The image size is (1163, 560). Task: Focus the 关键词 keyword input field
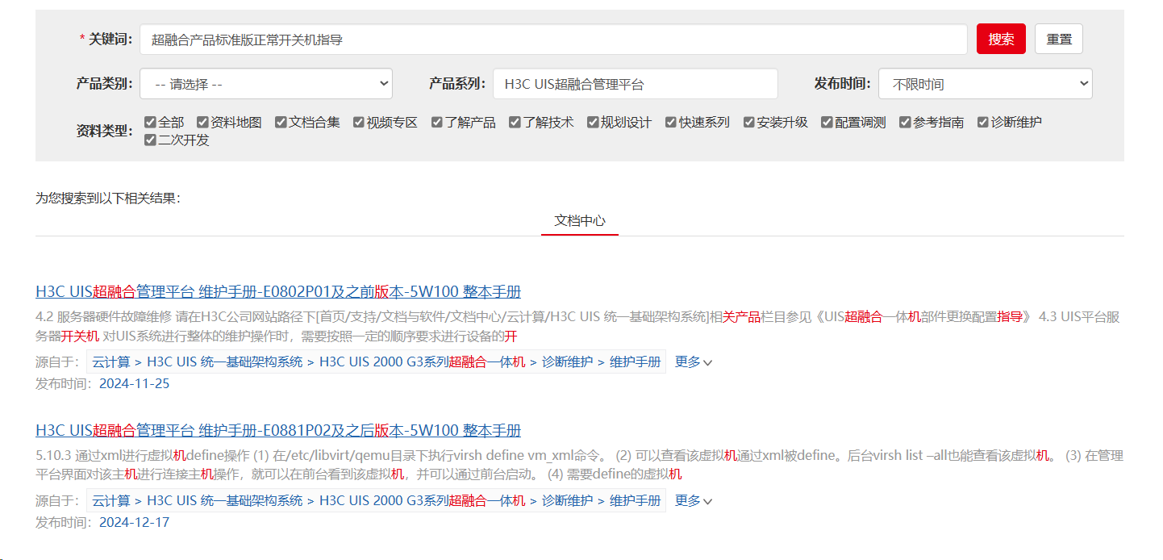553,39
